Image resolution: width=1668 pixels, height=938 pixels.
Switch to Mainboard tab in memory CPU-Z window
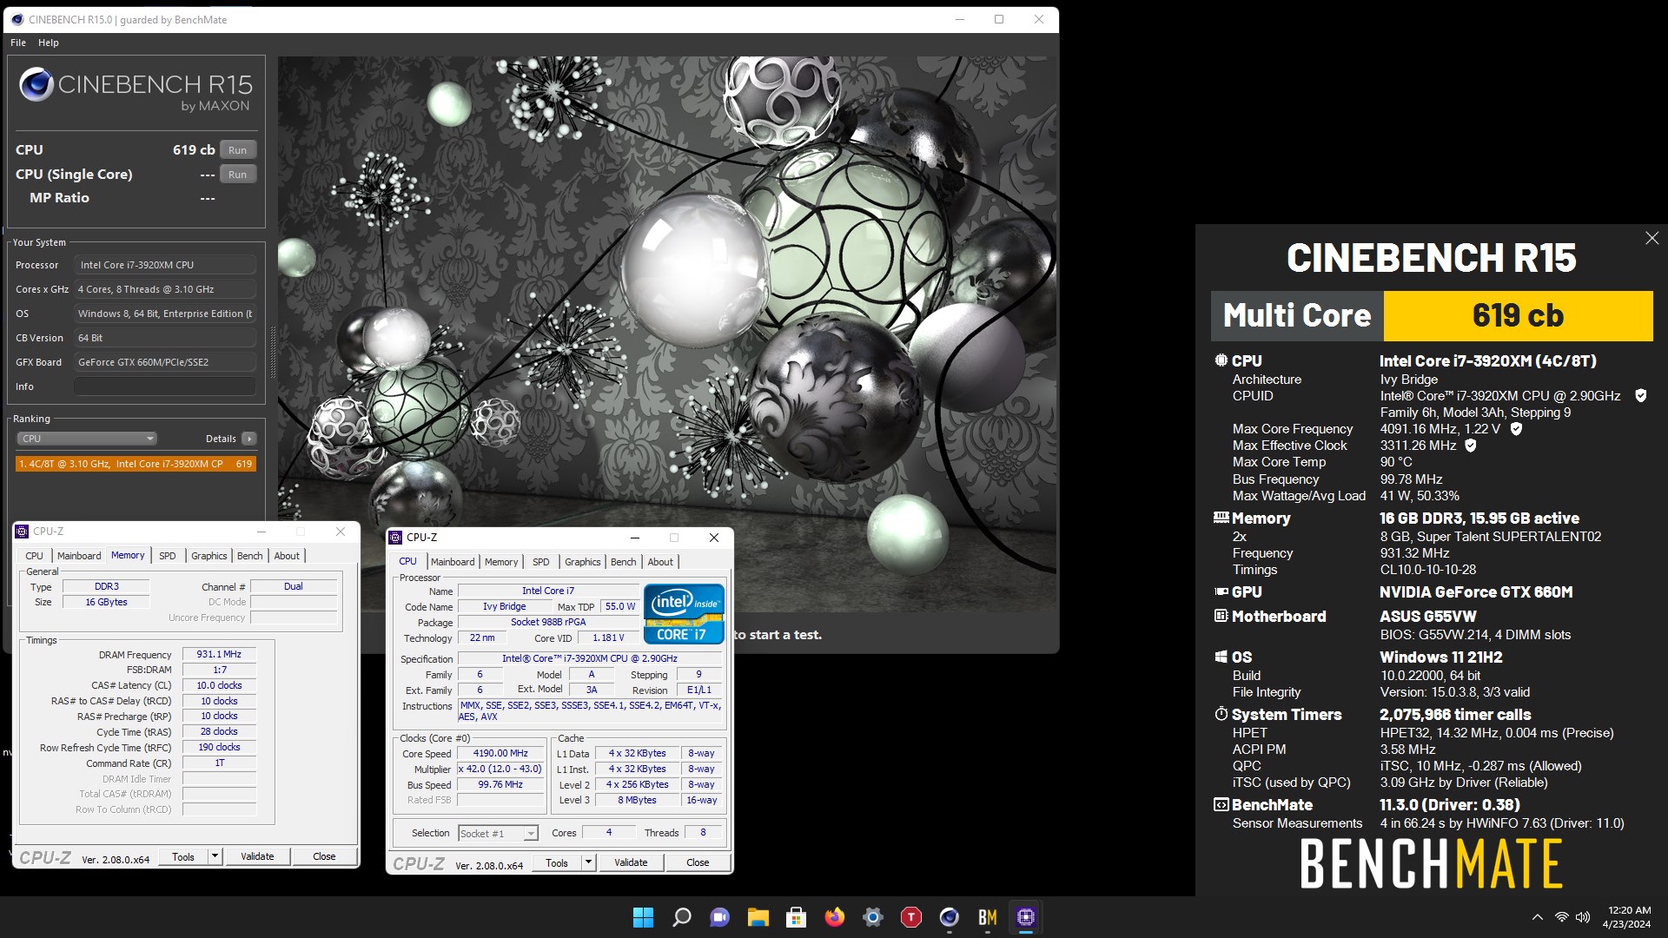(79, 556)
